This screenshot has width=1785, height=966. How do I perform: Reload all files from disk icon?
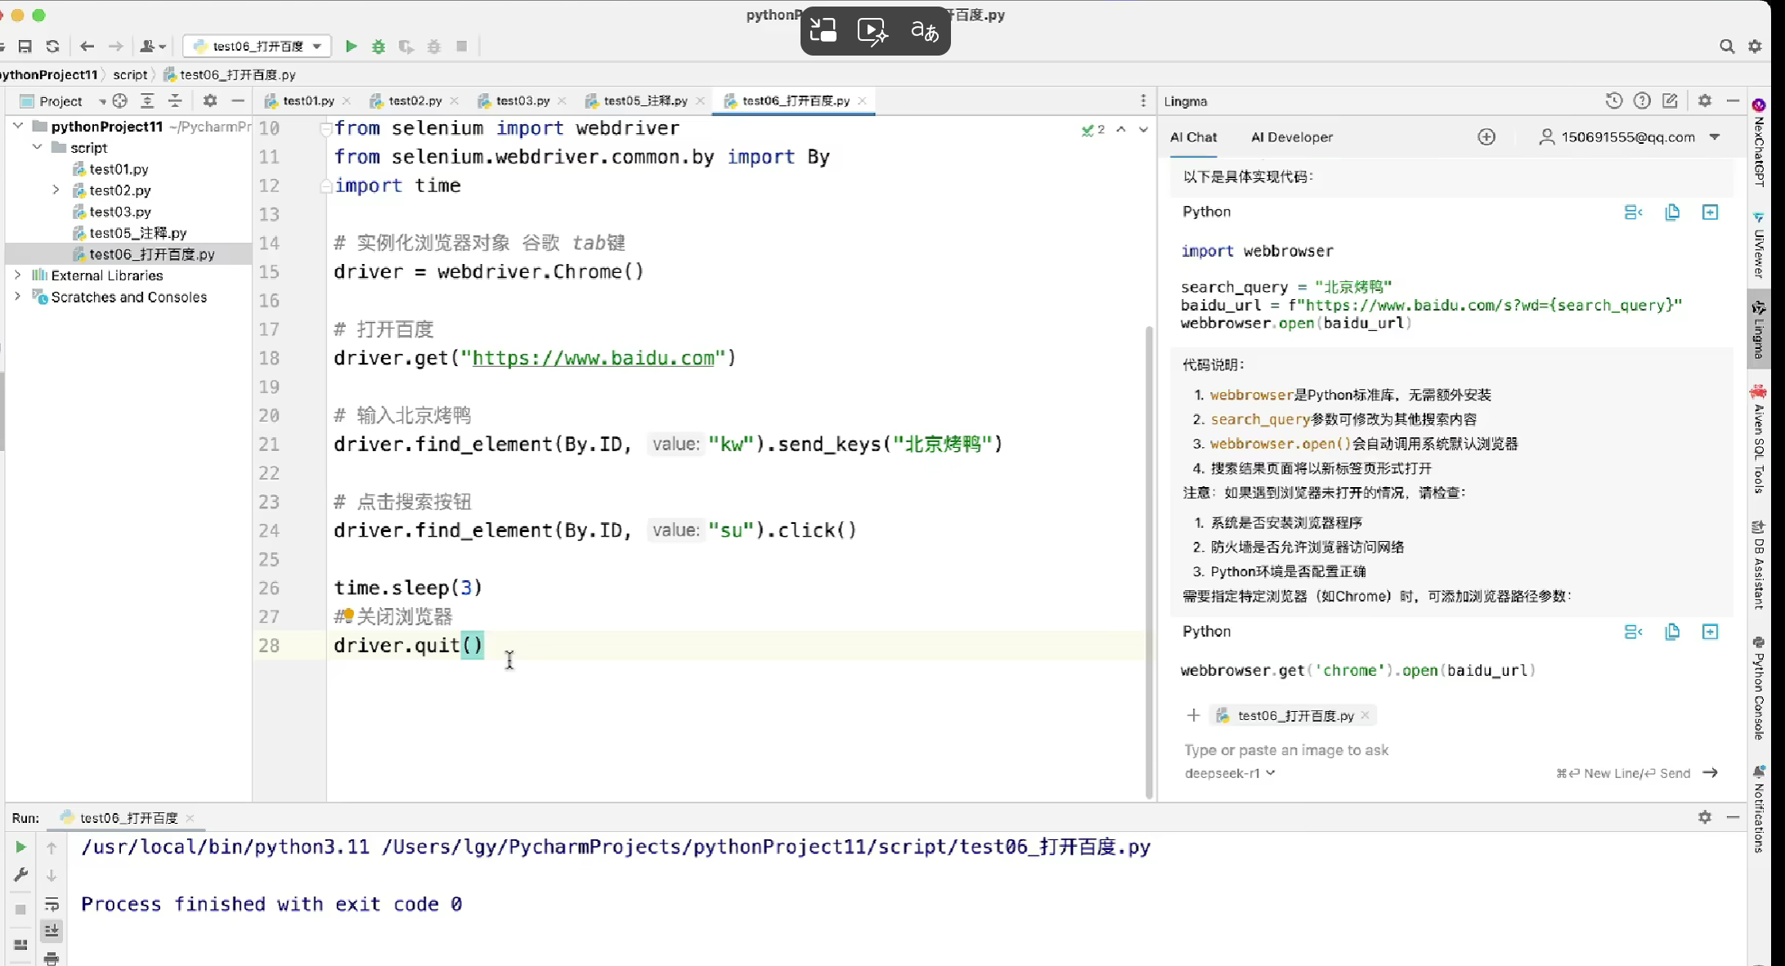tap(53, 47)
